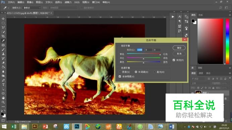Screen dimensions: 232x130
Task: Close the Color Balance dialog
Action: 185,39
